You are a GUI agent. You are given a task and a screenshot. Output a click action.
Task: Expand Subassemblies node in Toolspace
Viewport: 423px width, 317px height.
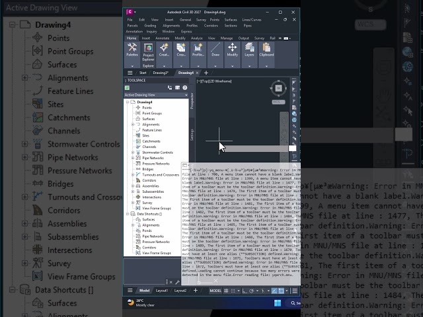133,192
